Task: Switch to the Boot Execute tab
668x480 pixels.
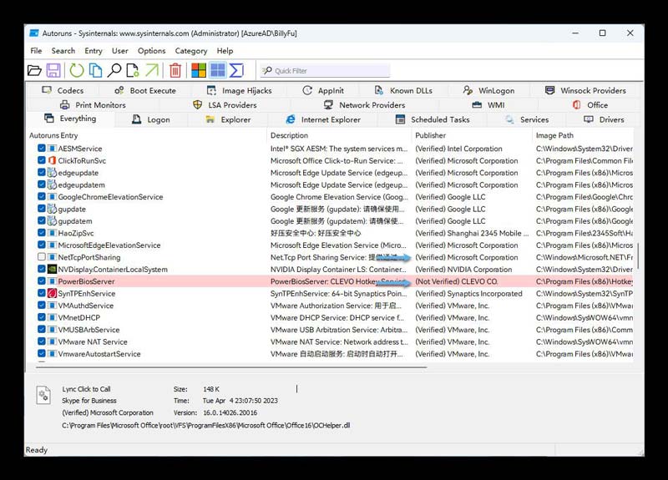Action: 145,91
